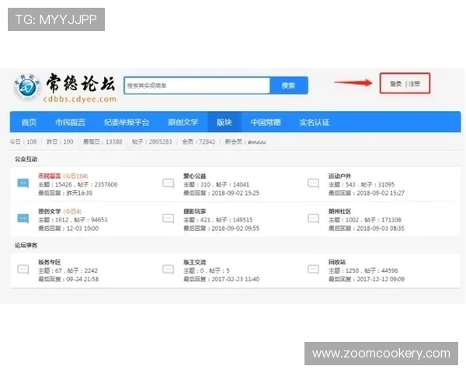Viewport: 466px width, 373px height.
Task: Select the highlighted 版块 navigation tab
Action: point(224,122)
